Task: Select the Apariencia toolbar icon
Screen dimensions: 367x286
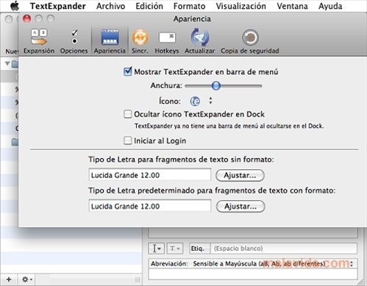Action: 110,41
